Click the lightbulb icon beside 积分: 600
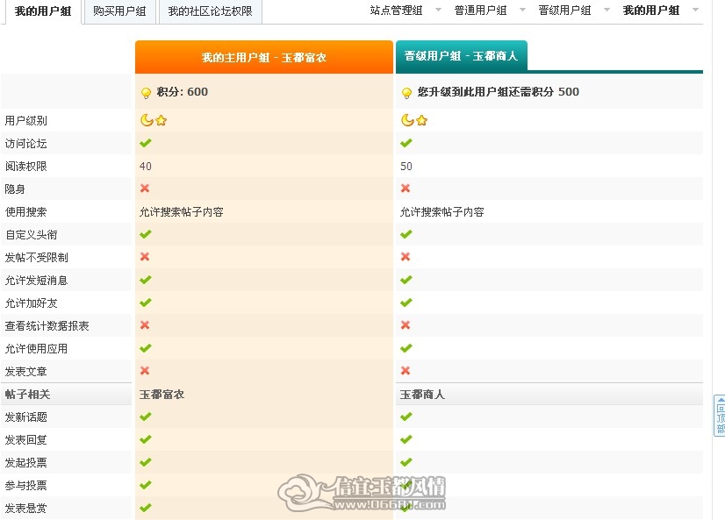 click(146, 93)
